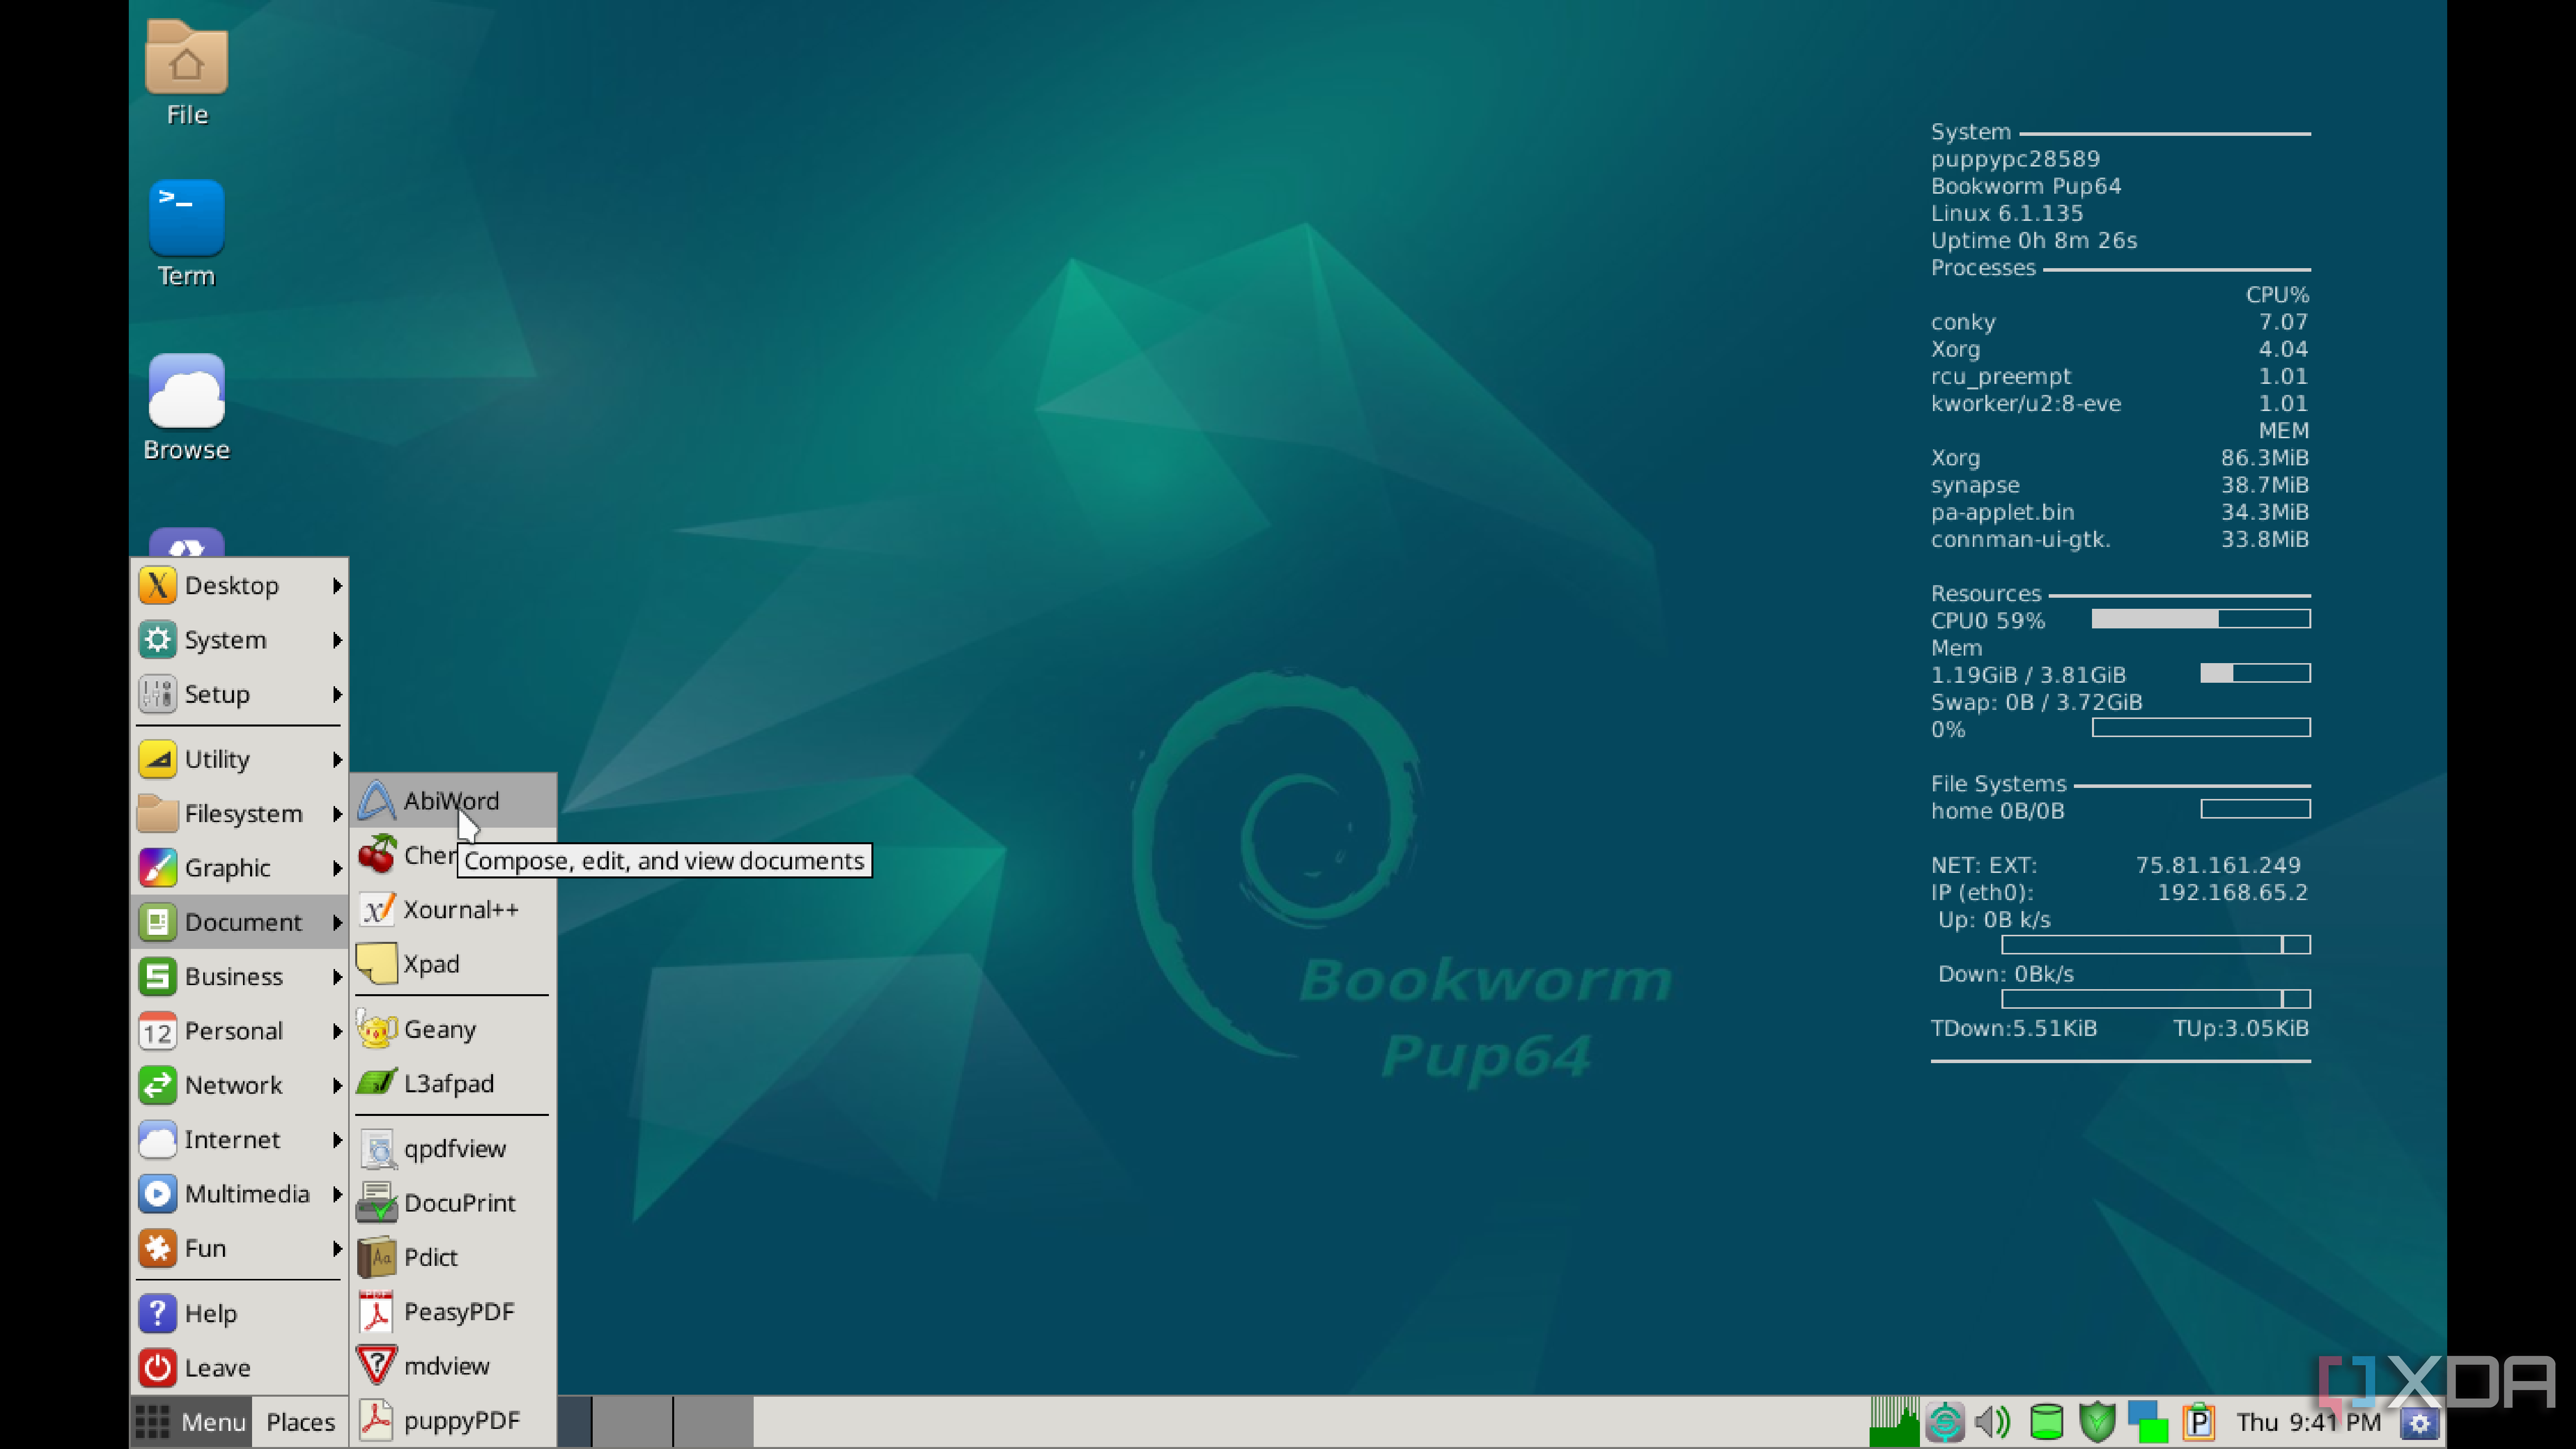Viewport: 2576px width, 1449px height.
Task: Open the Internet menu category
Action: [240, 1139]
